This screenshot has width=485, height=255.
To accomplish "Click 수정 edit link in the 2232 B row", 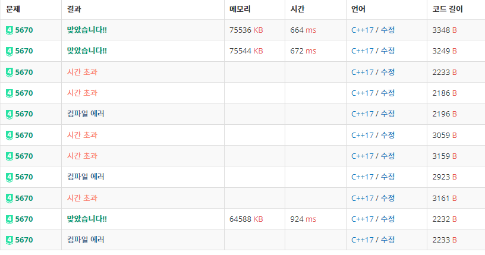I will click(388, 219).
